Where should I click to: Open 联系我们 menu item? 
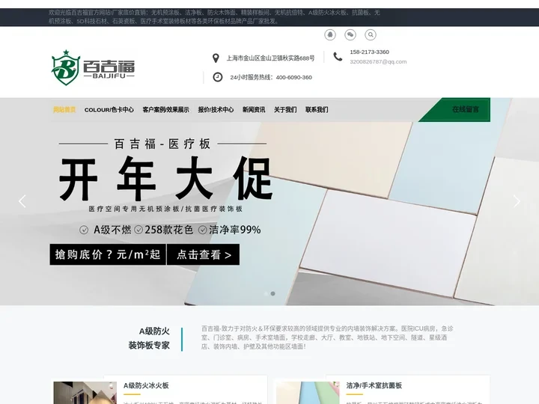(x=317, y=109)
